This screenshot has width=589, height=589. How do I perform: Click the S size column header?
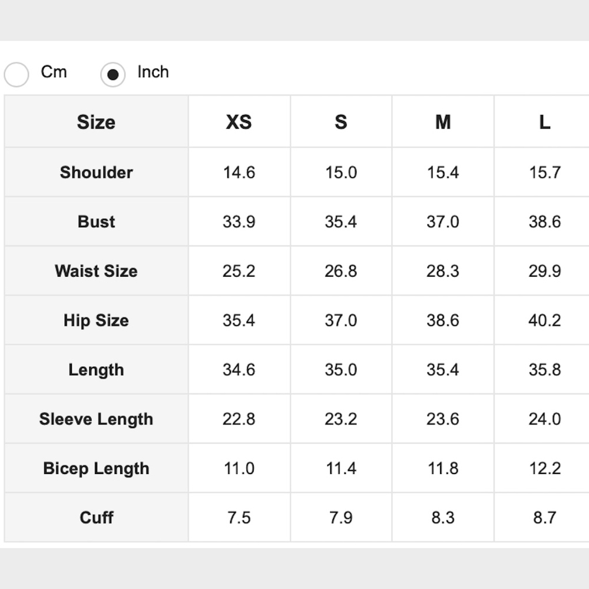pos(340,122)
